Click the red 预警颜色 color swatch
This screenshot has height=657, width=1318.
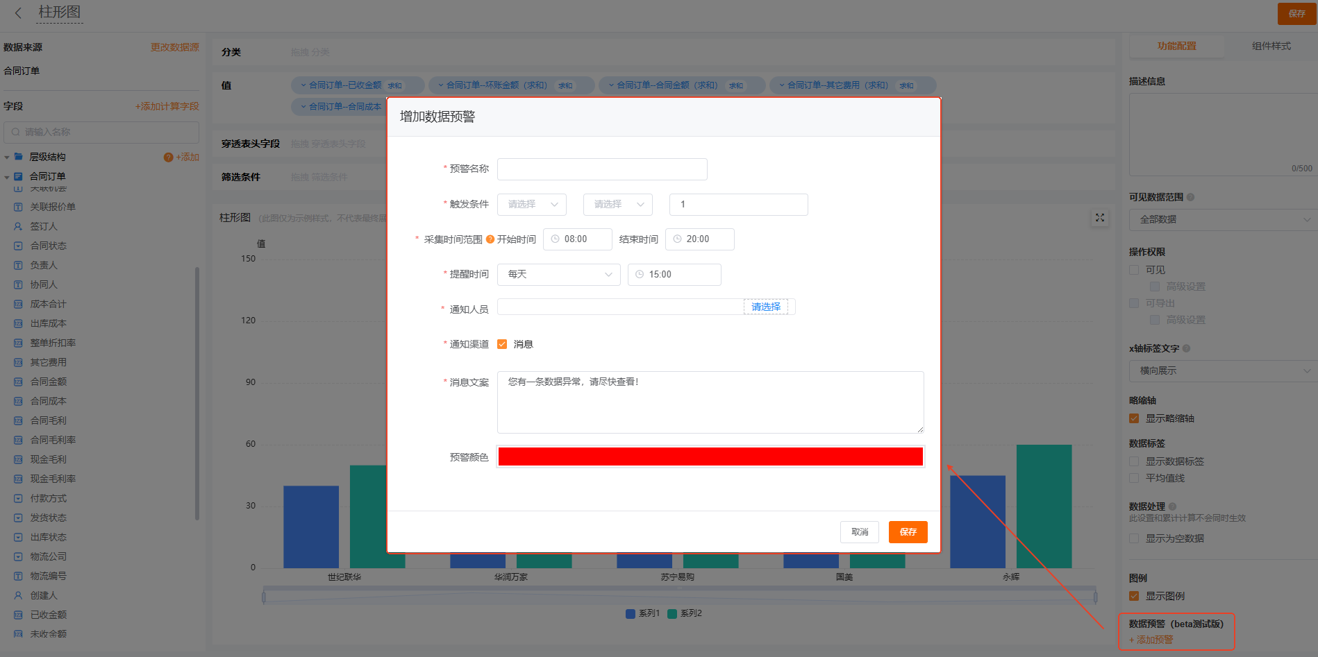tap(710, 457)
